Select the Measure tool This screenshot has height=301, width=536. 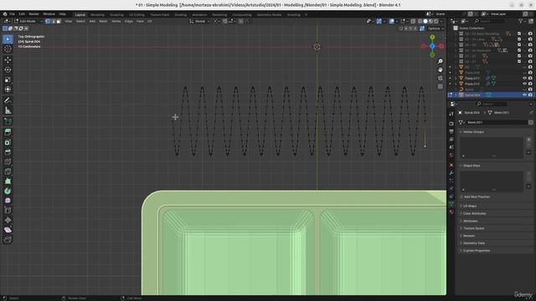(x=8, y=110)
